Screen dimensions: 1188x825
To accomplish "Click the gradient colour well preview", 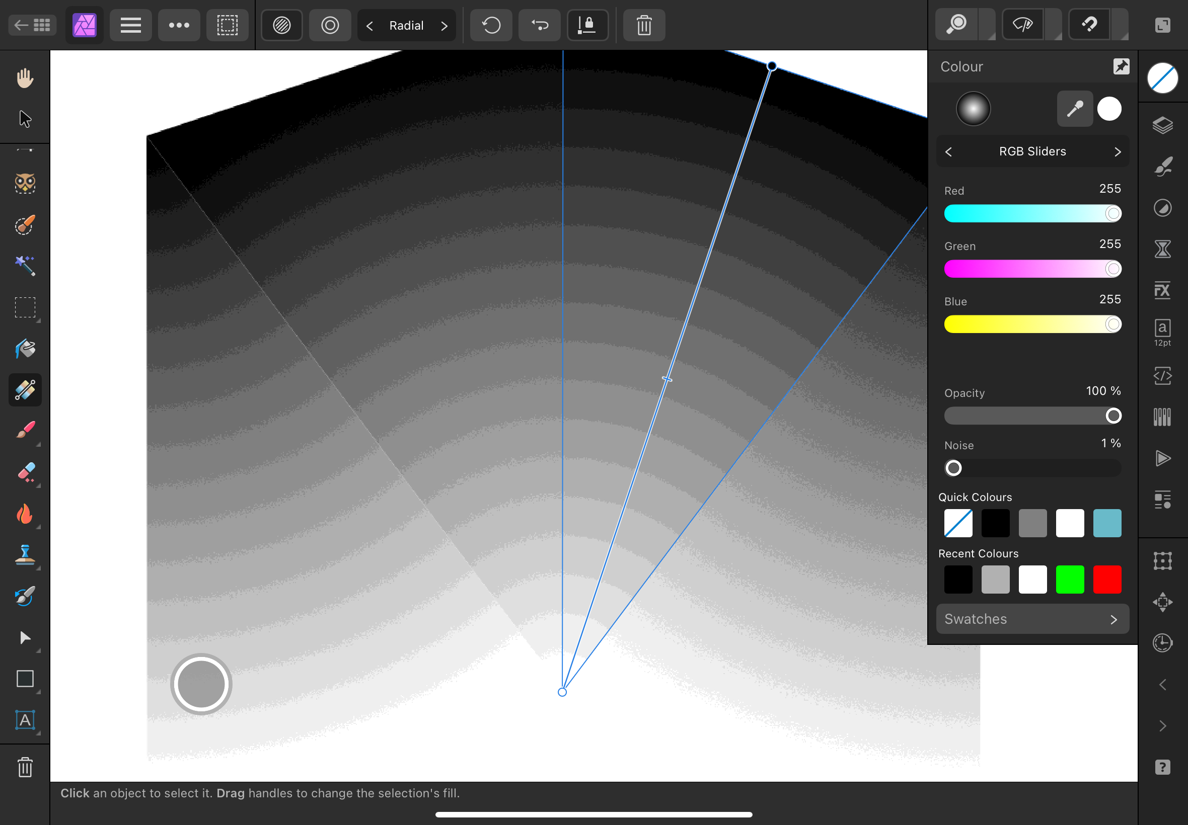I will (973, 109).
